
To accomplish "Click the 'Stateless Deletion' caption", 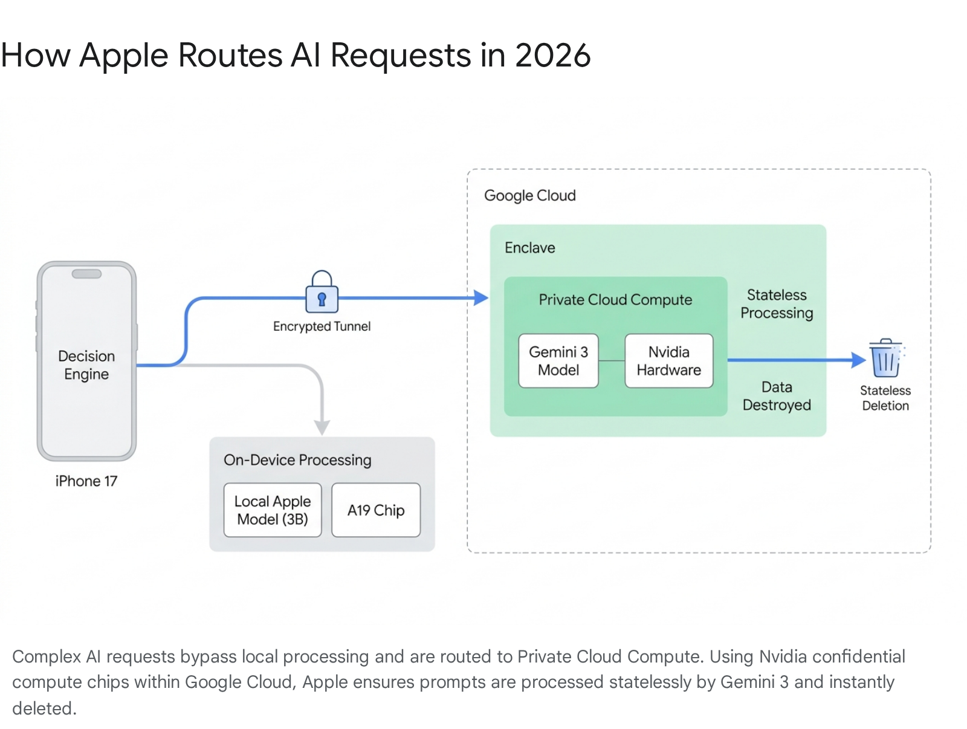I will [x=885, y=398].
